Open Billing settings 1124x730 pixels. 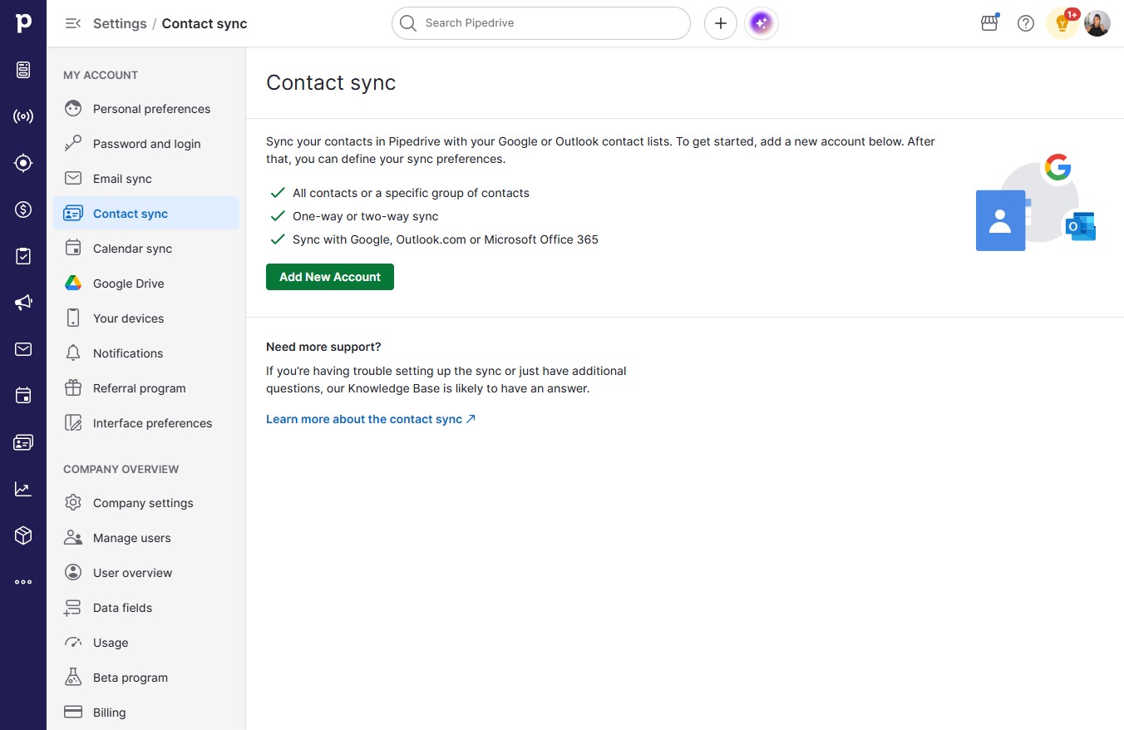click(x=146, y=713)
